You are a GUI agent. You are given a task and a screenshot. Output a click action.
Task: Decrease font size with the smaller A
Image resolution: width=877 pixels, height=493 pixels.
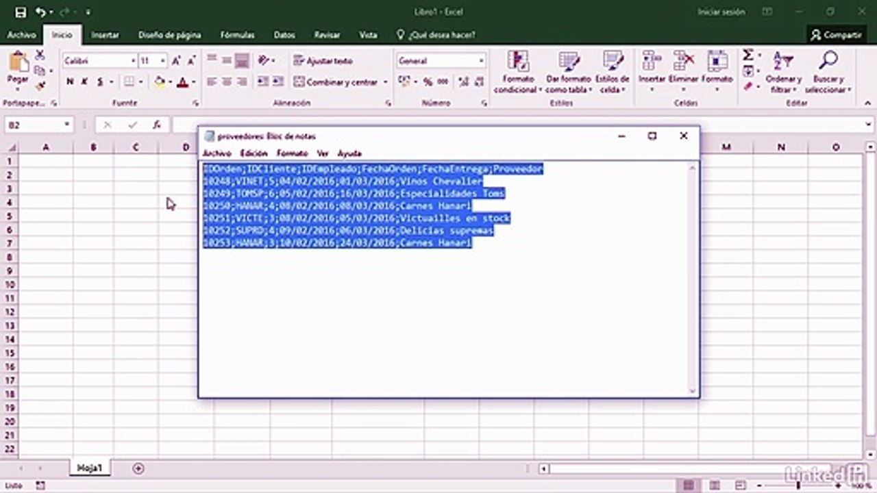[x=190, y=61]
